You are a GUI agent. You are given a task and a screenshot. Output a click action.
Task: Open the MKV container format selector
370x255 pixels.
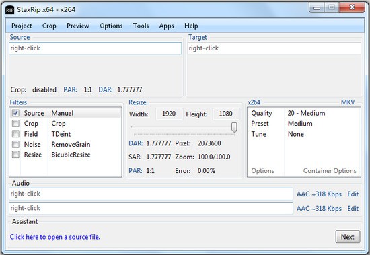(348, 102)
